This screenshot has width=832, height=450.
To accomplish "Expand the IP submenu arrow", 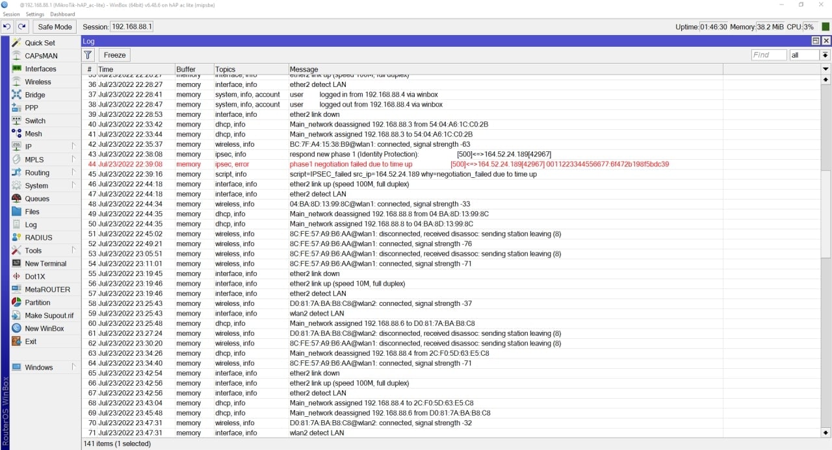I will (73, 147).
